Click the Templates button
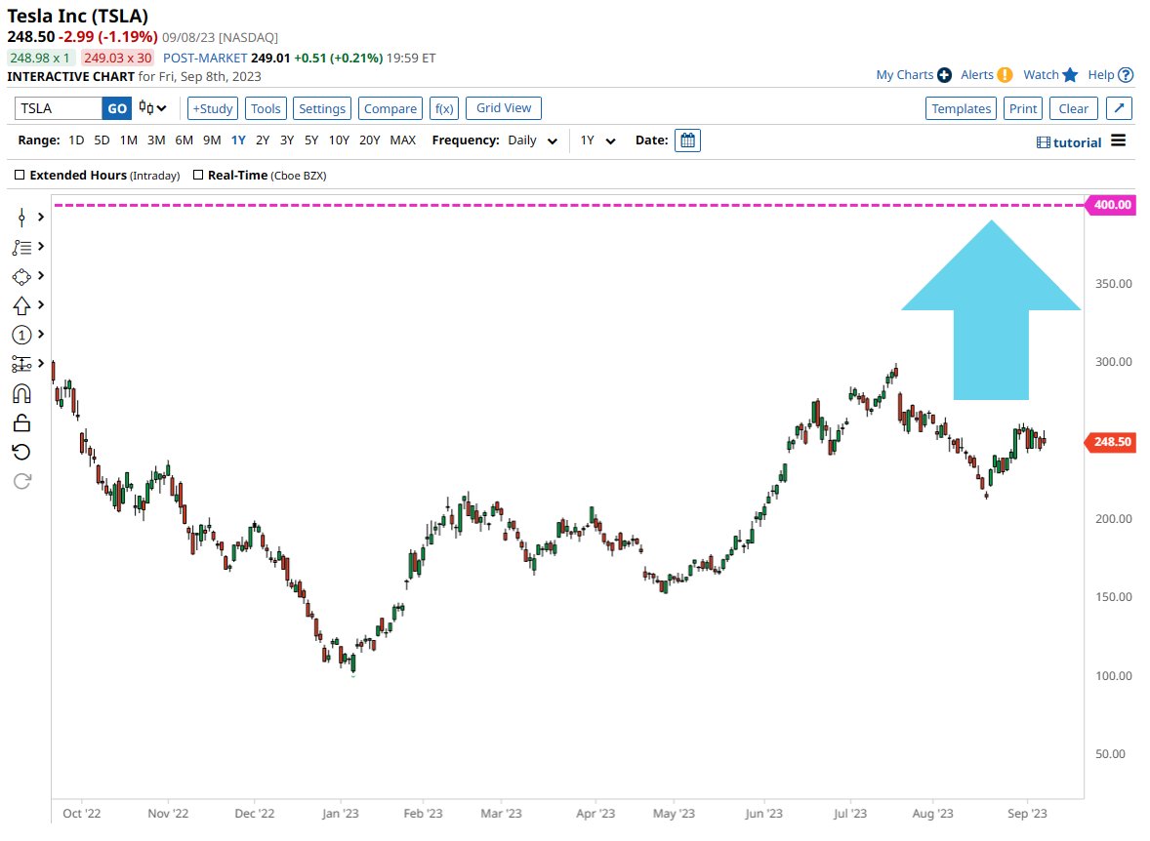This screenshot has width=1150, height=841. click(961, 108)
